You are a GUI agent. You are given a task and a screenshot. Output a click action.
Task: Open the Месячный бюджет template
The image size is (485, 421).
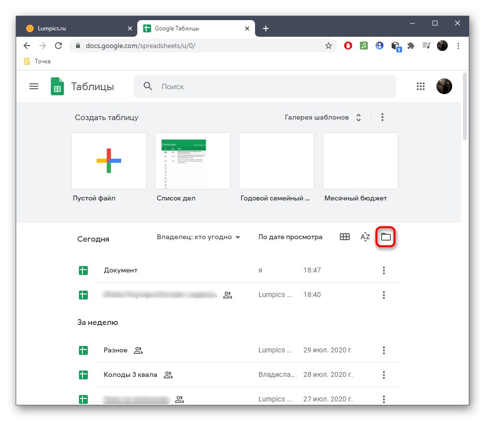point(360,161)
